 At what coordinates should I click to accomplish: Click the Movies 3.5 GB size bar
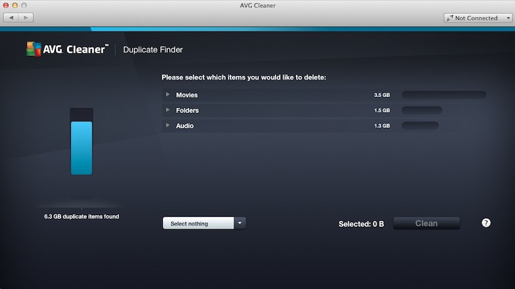pos(444,95)
